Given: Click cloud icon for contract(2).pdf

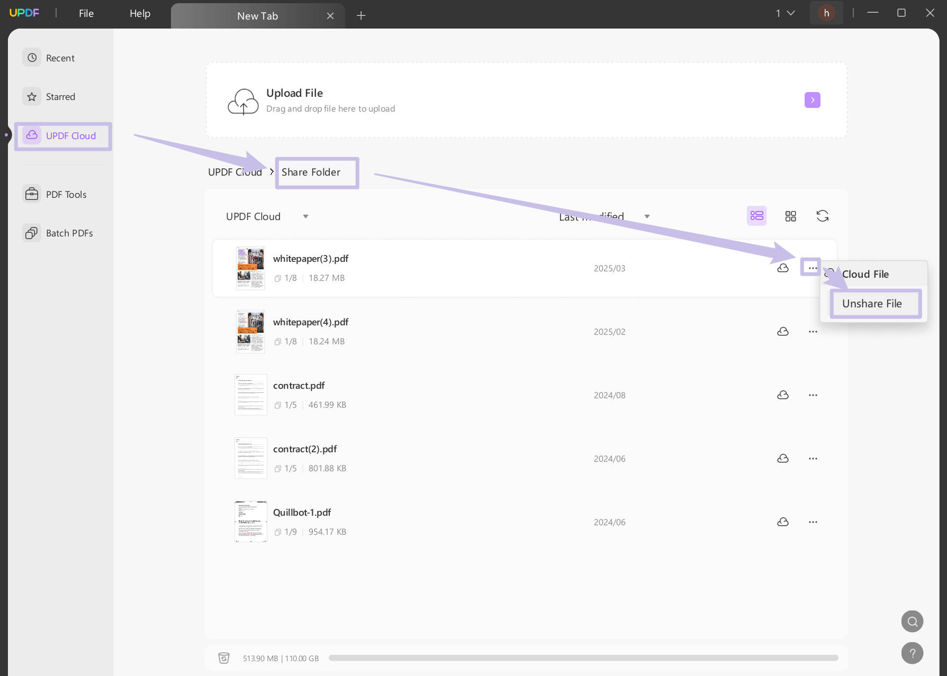Looking at the screenshot, I should [x=783, y=459].
